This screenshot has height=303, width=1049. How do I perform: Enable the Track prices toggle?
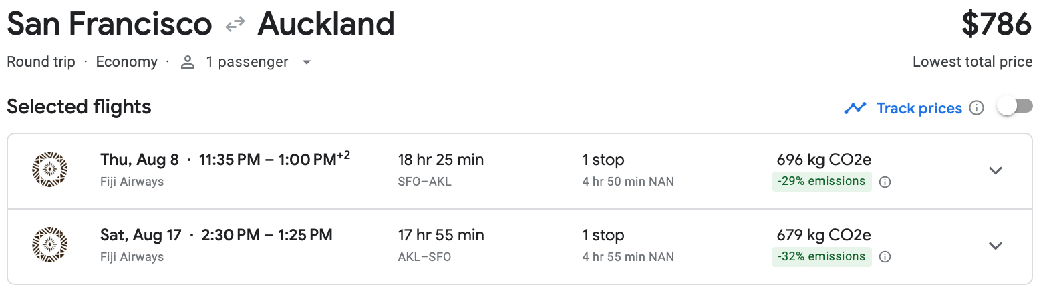[x=1014, y=107]
